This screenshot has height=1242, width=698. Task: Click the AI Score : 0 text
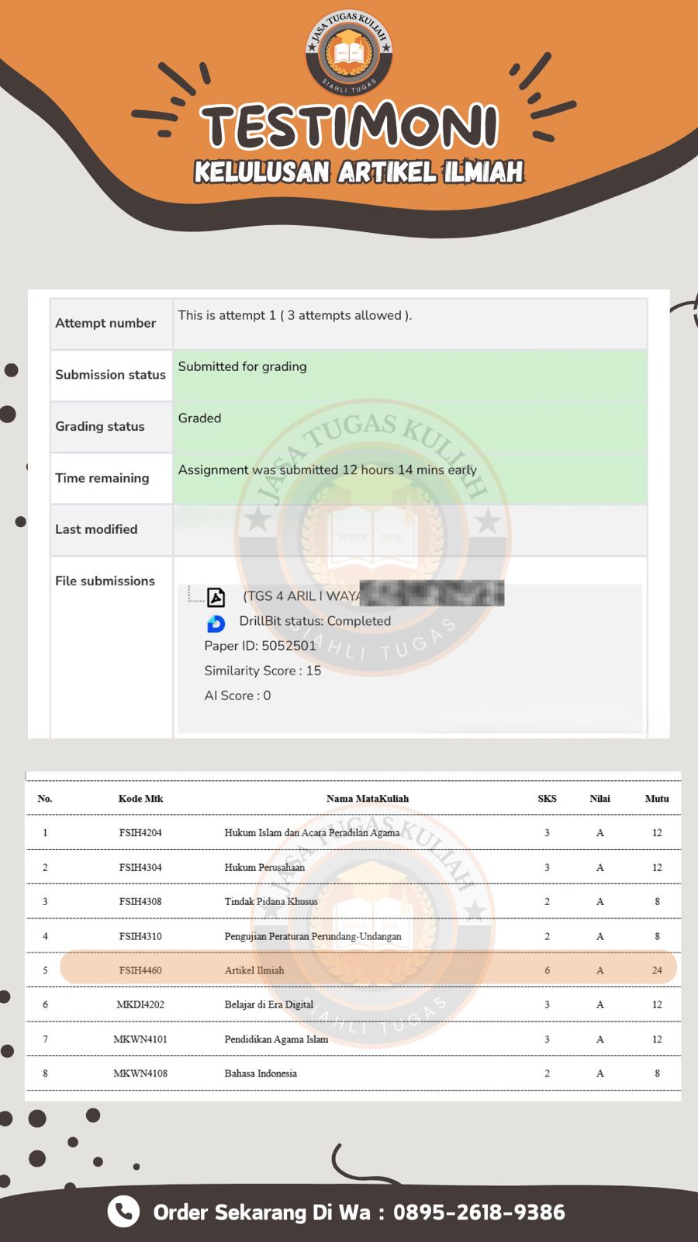(237, 696)
